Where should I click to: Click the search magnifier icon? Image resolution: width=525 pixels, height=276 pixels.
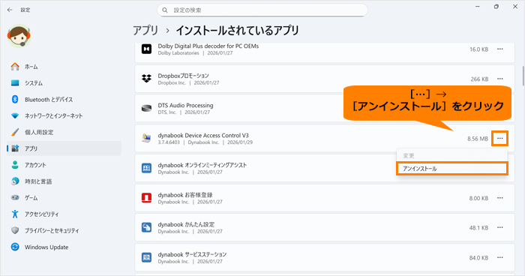pyautogui.click(x=165, y=10)
